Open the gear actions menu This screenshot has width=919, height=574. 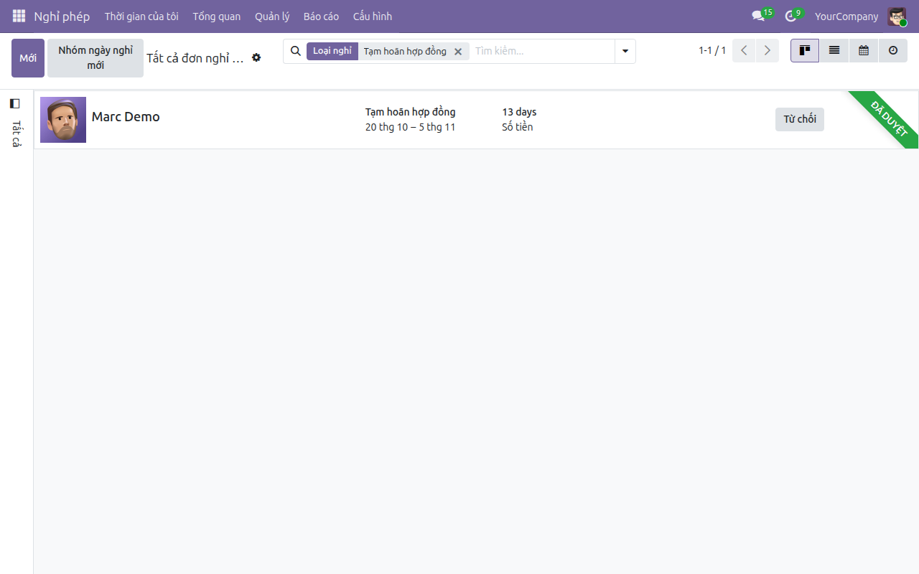(256, 57)
